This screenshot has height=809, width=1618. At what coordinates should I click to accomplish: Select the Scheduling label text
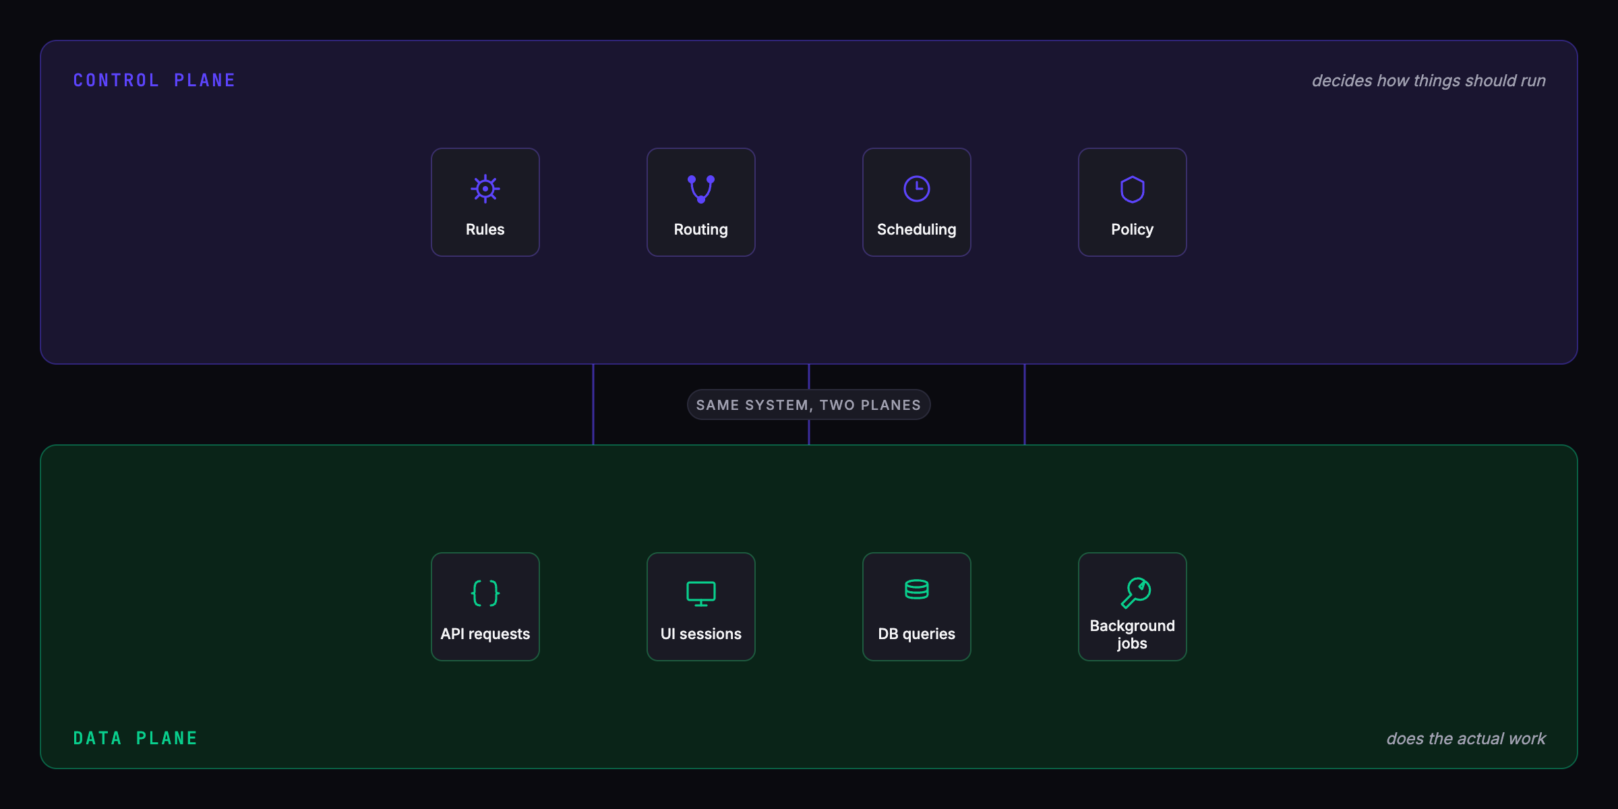tap(917, 230)
